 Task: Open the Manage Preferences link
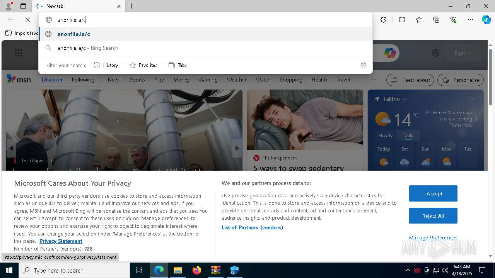[433, 237]
